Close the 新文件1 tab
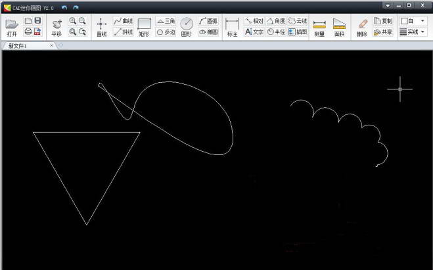 [52, 46]
